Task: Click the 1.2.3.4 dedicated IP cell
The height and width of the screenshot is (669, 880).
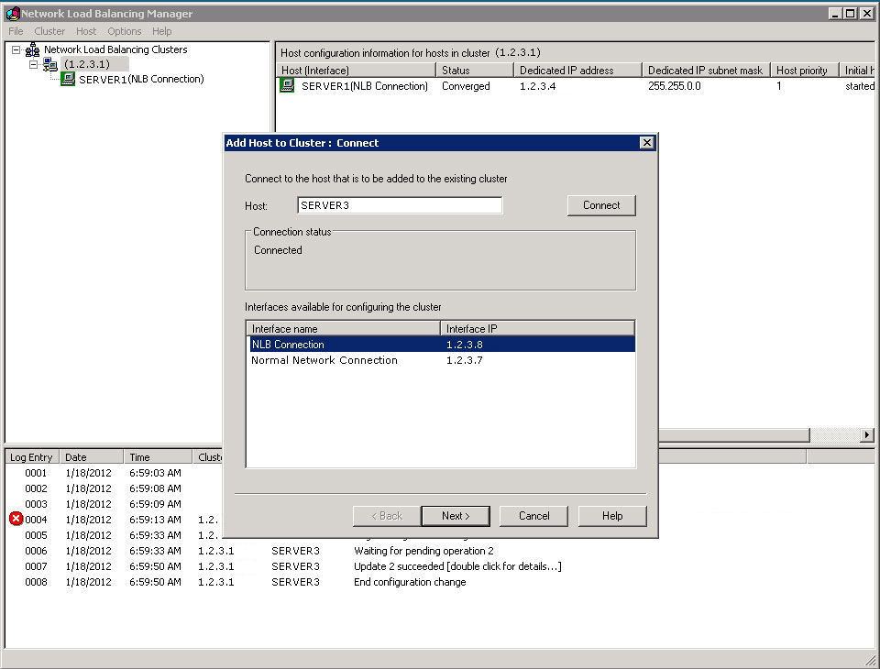Action: (x=538, y=86)
